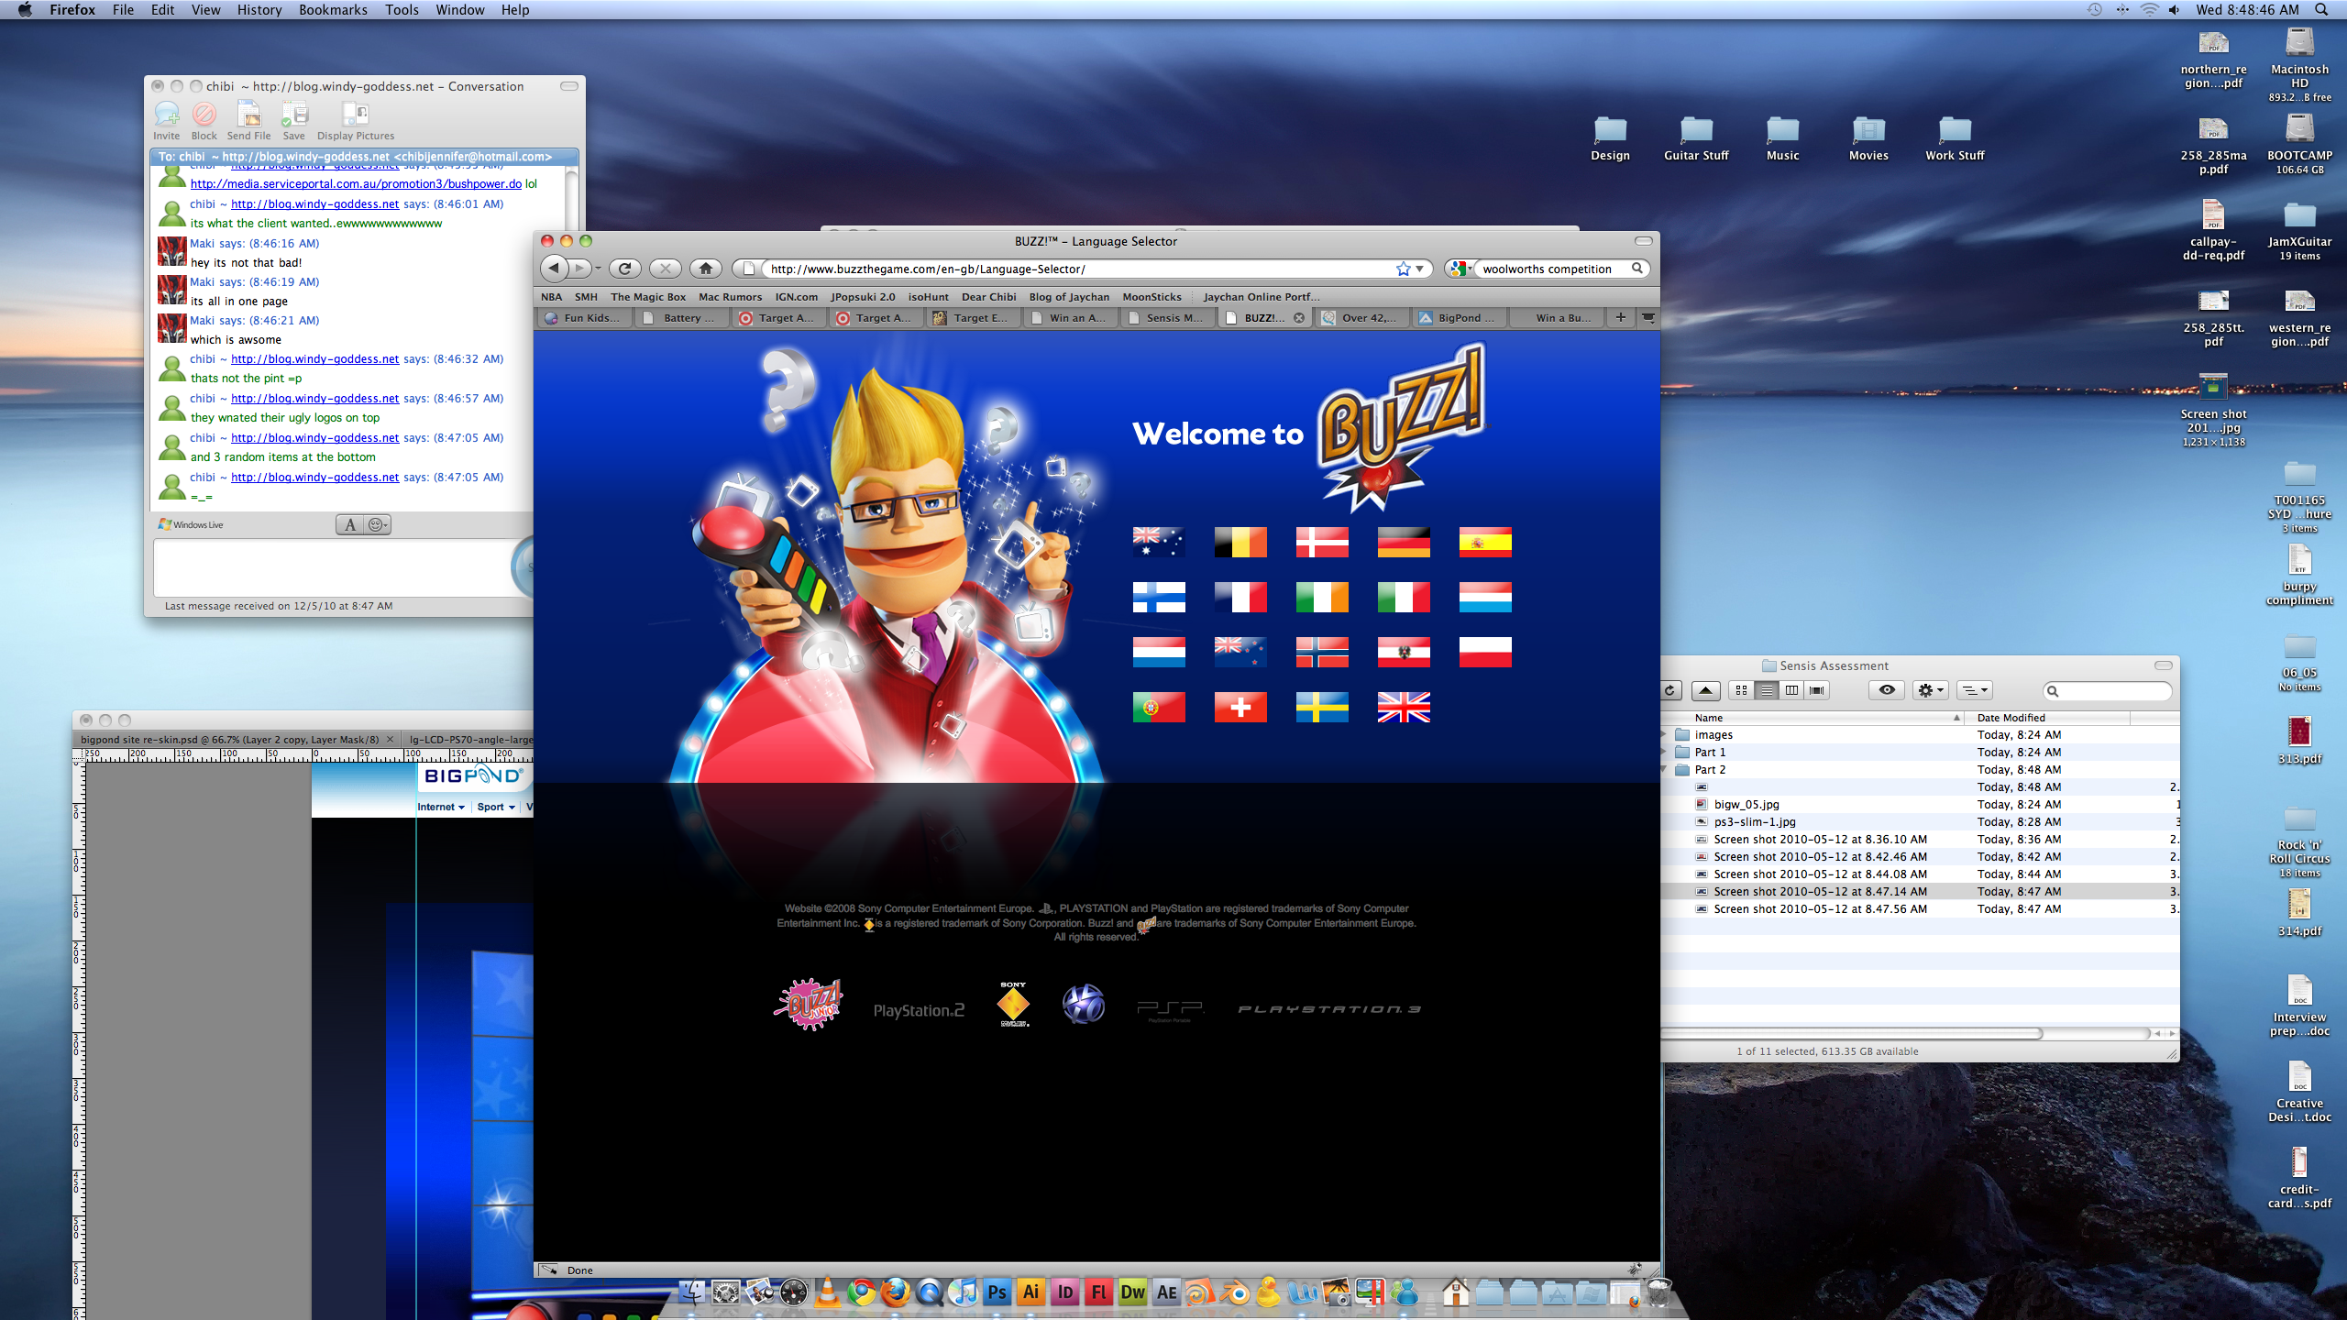The width and height of the screenshot is (2347, 1320).
Task: Open Photoshop from the Dock
Action: click(997, 1292)
